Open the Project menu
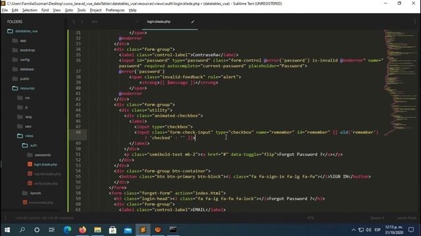Screen dimensions: 421x236 pos(95,10)
